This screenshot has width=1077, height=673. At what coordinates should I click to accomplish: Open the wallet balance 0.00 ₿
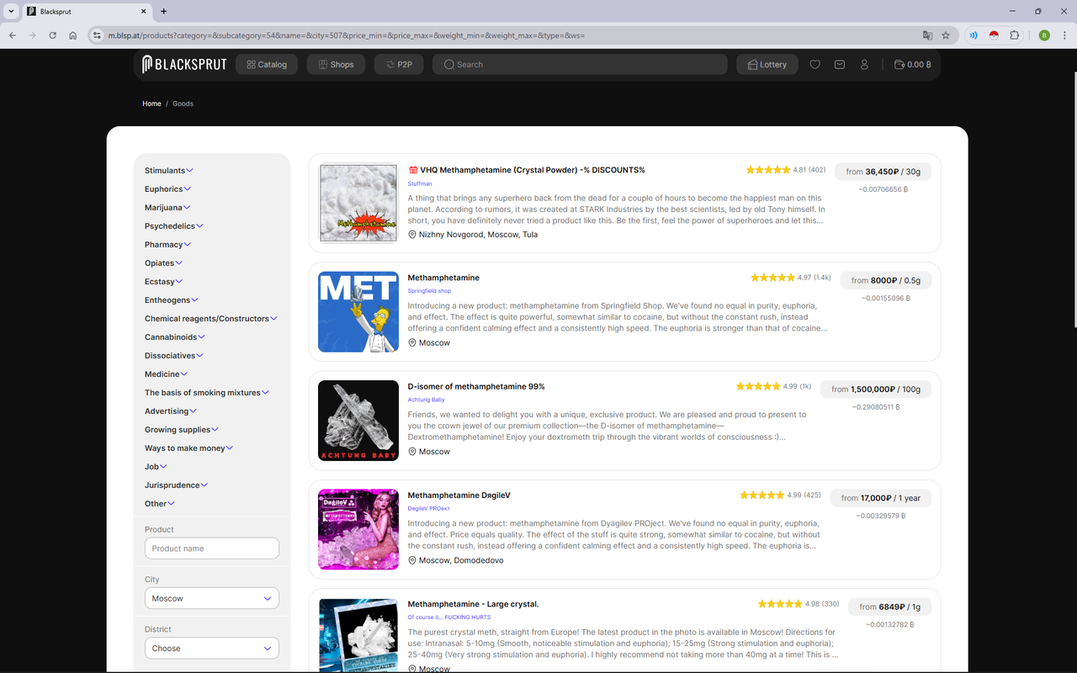[912, 64]
